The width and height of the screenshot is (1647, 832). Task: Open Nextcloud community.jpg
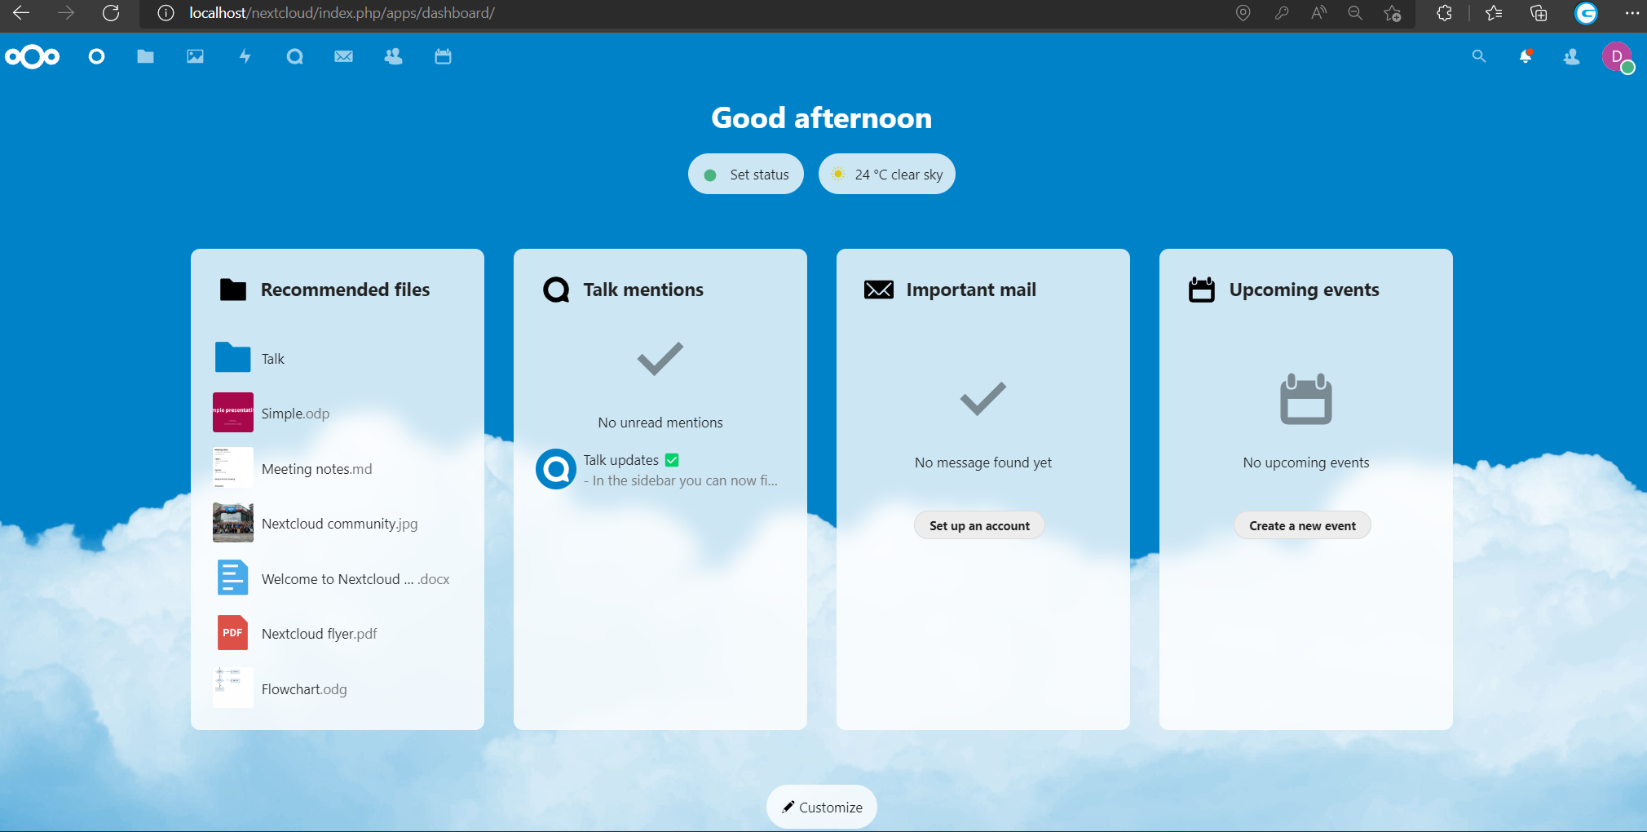(x=338, y=524)
